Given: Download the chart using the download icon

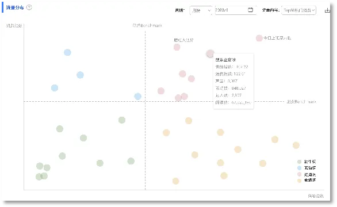Looking at the screenshot, I should tap(327, 10).
